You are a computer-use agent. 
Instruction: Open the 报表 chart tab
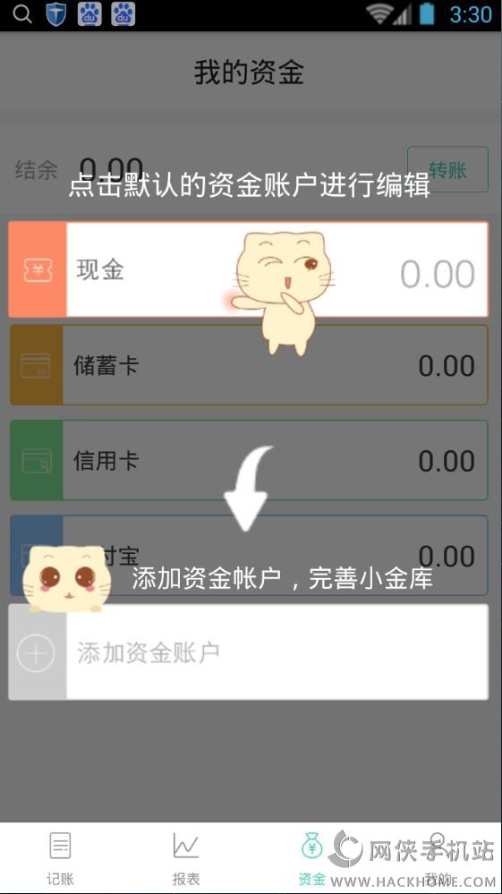click(186, 858)
